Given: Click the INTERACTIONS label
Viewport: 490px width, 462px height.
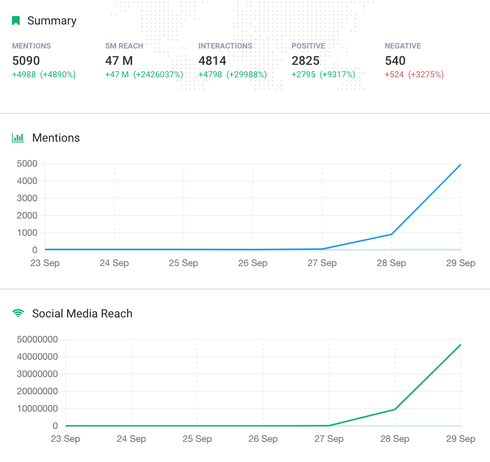Looking at the screenshot, I should click(x=225, y=46).
